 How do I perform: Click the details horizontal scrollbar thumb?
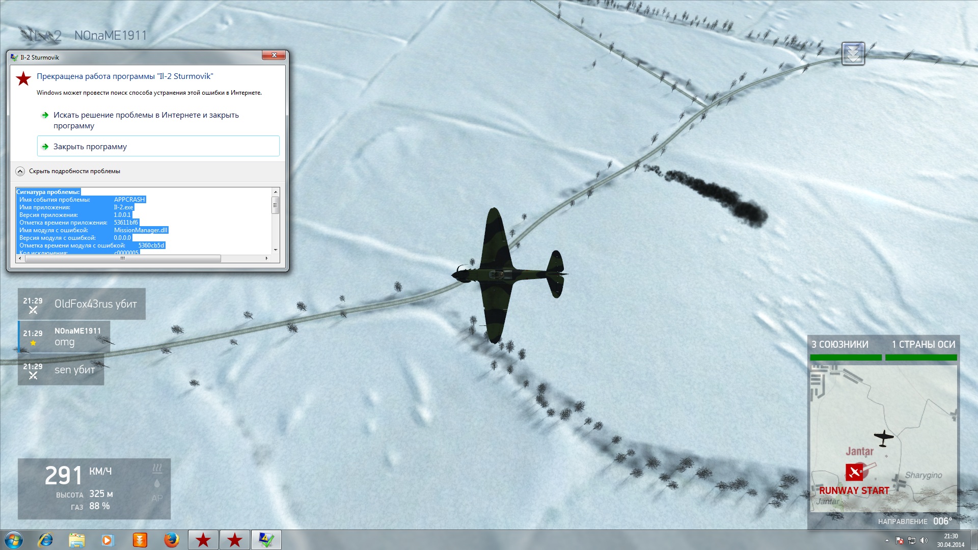pyautogui.click(x=123, y=258)
